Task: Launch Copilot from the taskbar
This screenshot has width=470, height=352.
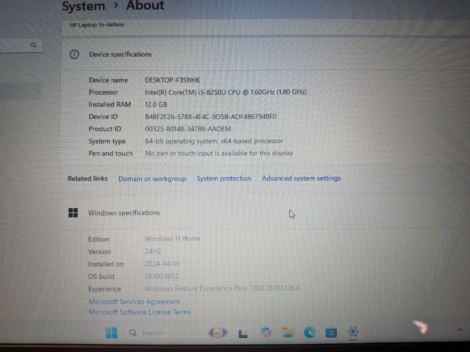Action: 266,332
